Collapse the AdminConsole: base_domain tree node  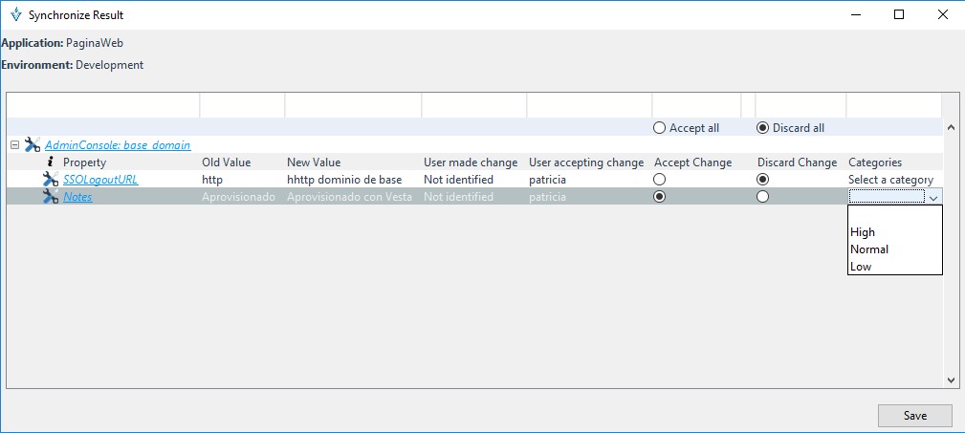(14, 145)
